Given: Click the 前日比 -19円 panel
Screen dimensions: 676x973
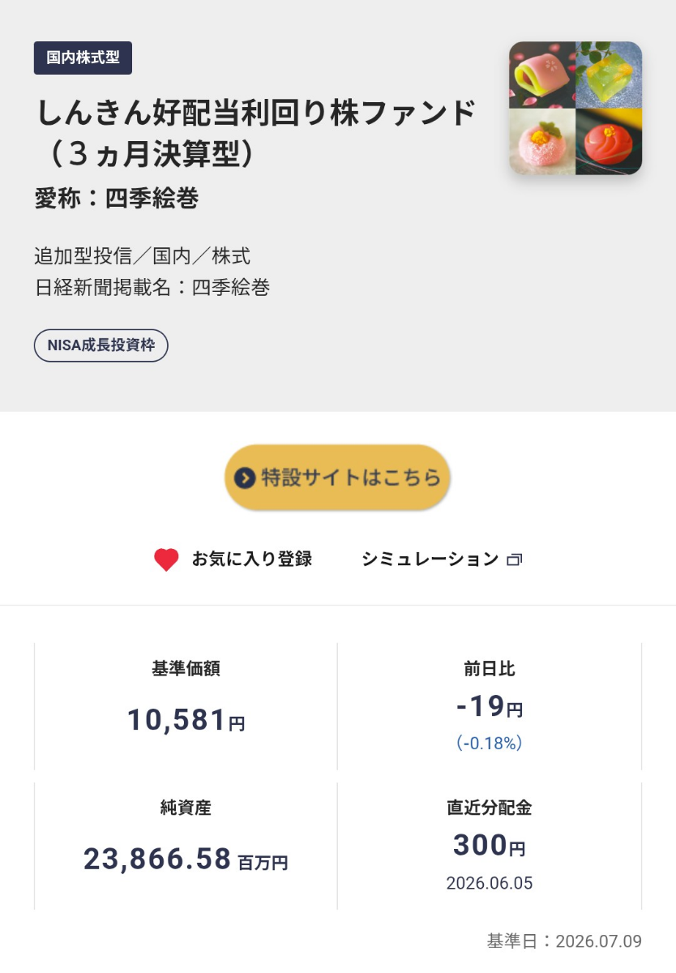Looking at the screenshot, I should coord(490,706).
